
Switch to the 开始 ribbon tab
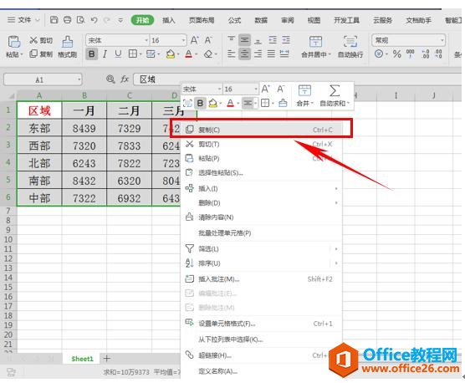click(143, 20)
